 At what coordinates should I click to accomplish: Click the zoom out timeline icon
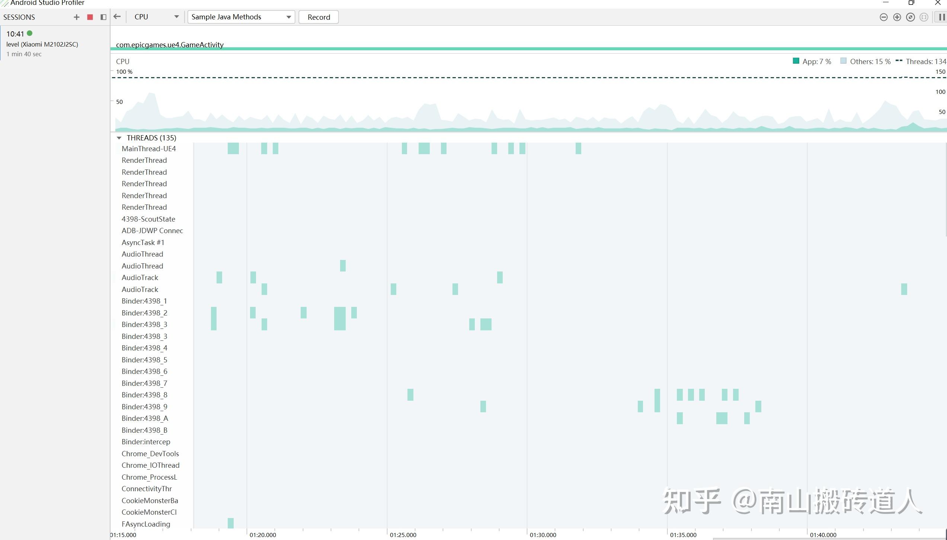883,17
